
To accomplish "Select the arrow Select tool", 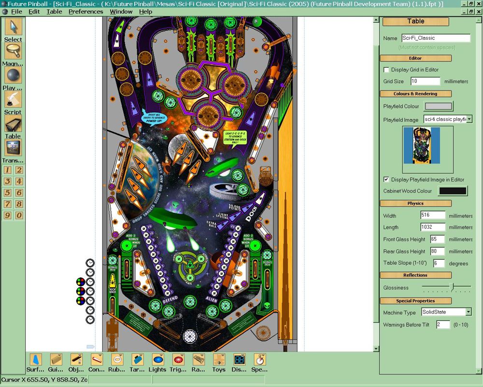I will point(13,27).
